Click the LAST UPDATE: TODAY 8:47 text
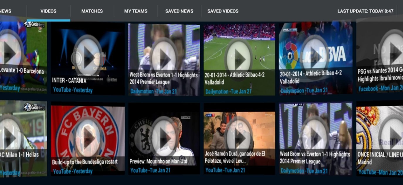Viewport: 403px width, 185px height. [x=365, y=11]
